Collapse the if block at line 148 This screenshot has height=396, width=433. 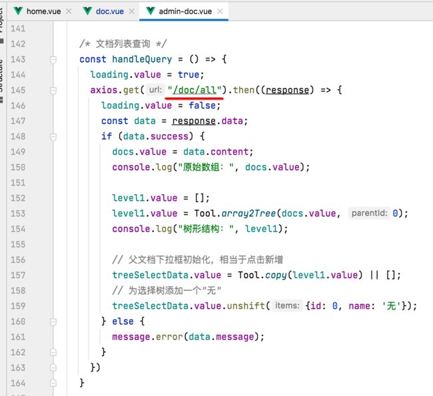point(53,137)
